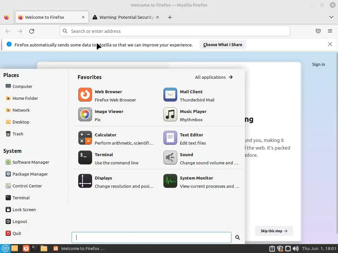Image resolution: width=338 pixels, height=253 pixels.
Task: Click Choose What I Share button
Action: (222, 45)
